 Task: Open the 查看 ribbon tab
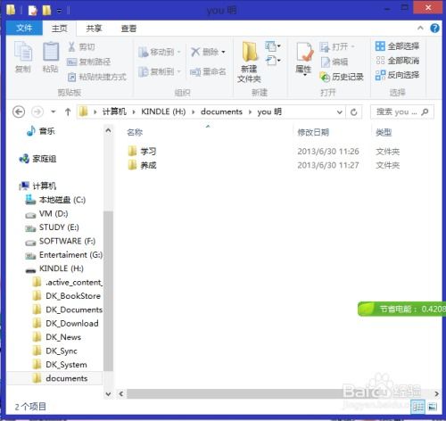tap(128, 29)
